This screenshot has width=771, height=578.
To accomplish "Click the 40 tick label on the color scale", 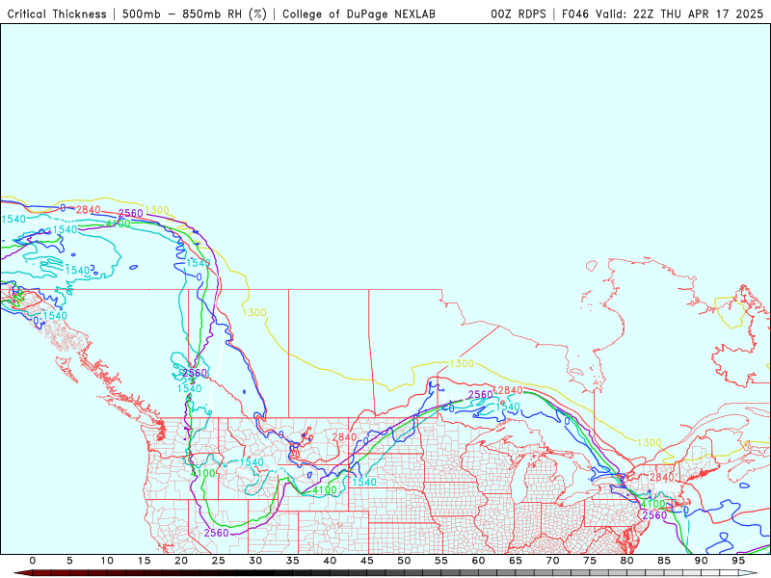I will point(330,561).
